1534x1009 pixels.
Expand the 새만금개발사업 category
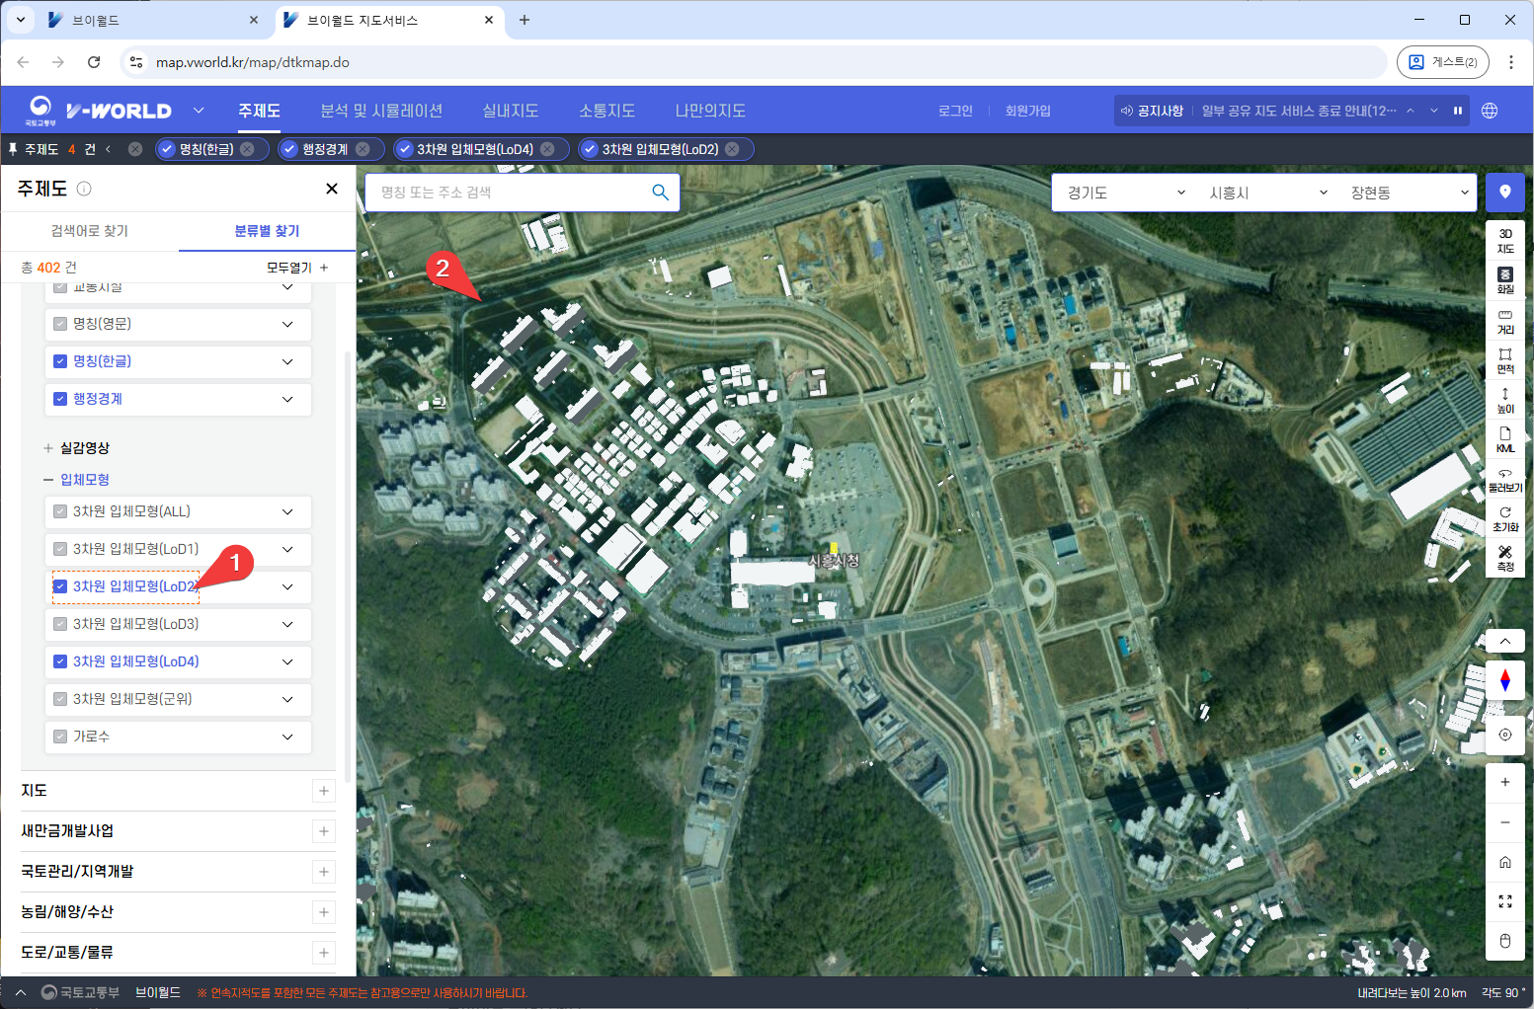323,831
